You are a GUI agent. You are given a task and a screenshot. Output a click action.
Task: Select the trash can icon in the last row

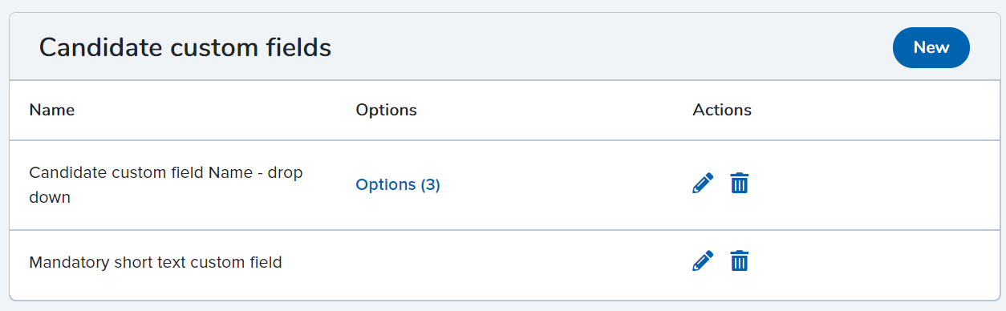[739, 261]
